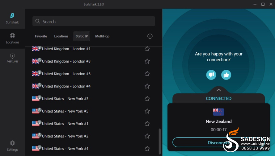Switch to the Locations tab

coord(61,36)
